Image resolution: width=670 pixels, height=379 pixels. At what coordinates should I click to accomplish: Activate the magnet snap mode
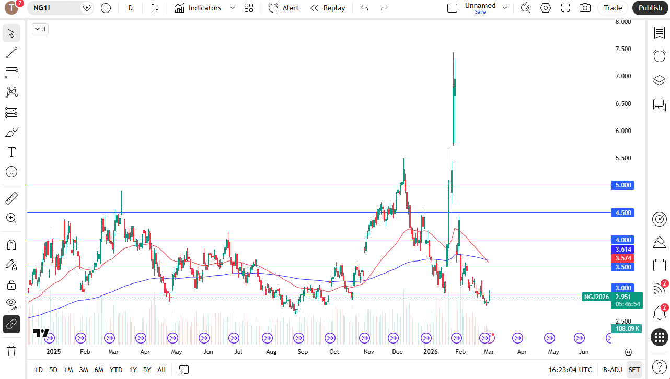click(11, 244)
